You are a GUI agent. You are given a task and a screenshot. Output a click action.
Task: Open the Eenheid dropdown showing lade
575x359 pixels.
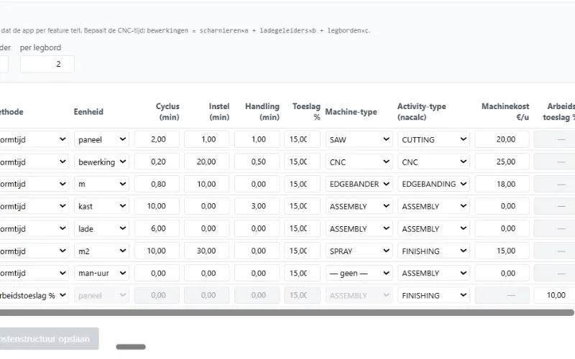[x=101, y=228]
